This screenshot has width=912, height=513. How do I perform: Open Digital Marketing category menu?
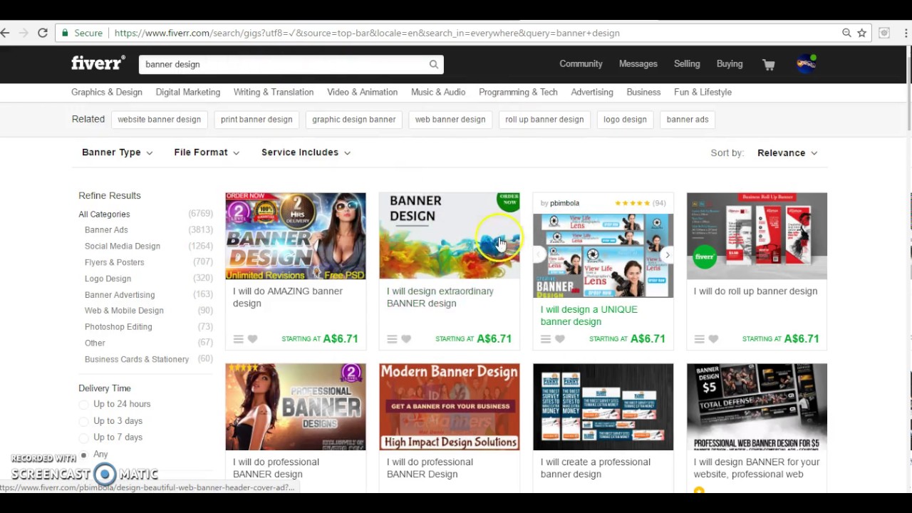[188, 92]
